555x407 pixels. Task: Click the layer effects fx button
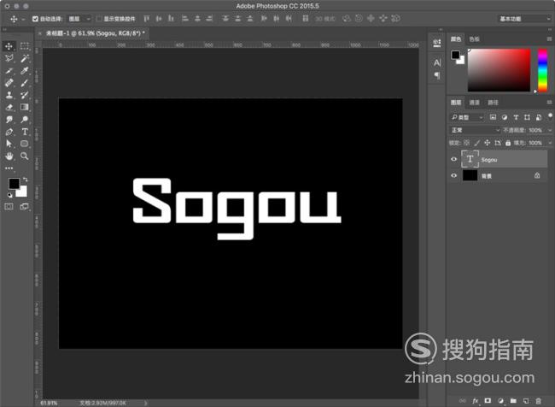tap(476, 401)
